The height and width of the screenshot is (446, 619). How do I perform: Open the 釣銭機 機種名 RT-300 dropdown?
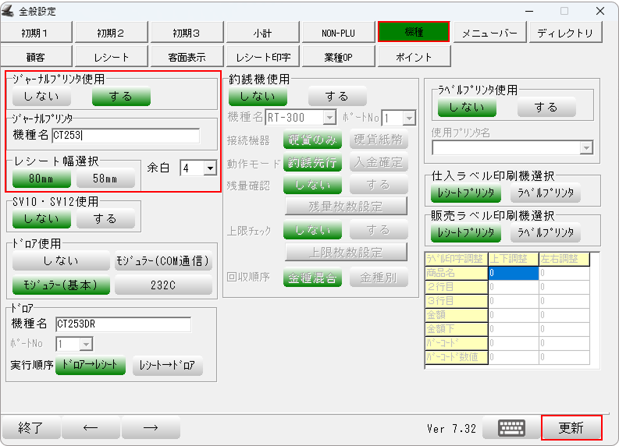(x=329, y=118)
